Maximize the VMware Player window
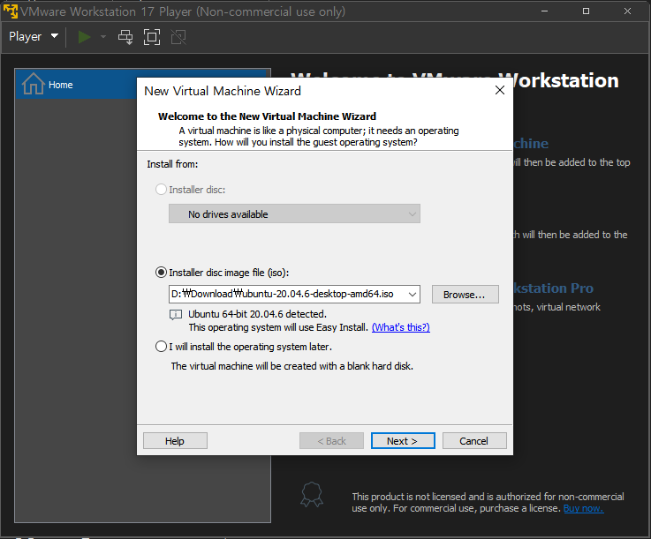This screenshot has height=539, width=651. pyautogui.click(x=586, y=11)
